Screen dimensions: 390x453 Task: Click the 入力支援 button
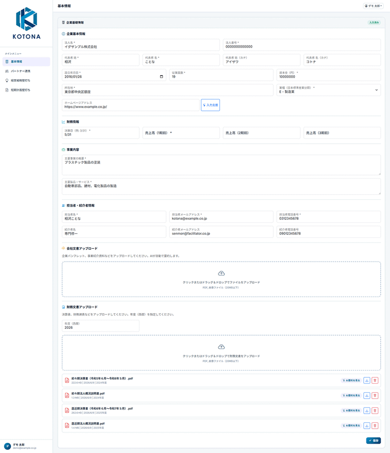click(x=210, y=105)
